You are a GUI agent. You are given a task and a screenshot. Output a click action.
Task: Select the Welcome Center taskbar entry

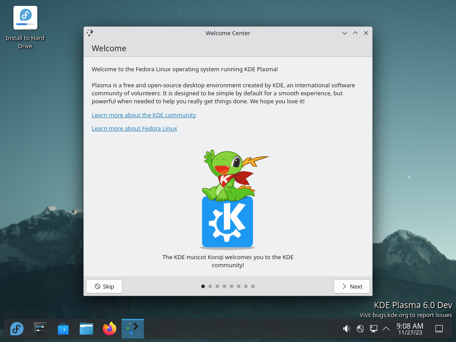(x=133, y=329)
